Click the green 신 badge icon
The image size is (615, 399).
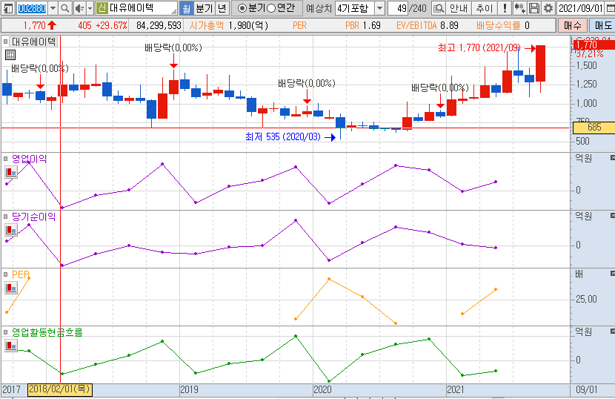[102, 8]
